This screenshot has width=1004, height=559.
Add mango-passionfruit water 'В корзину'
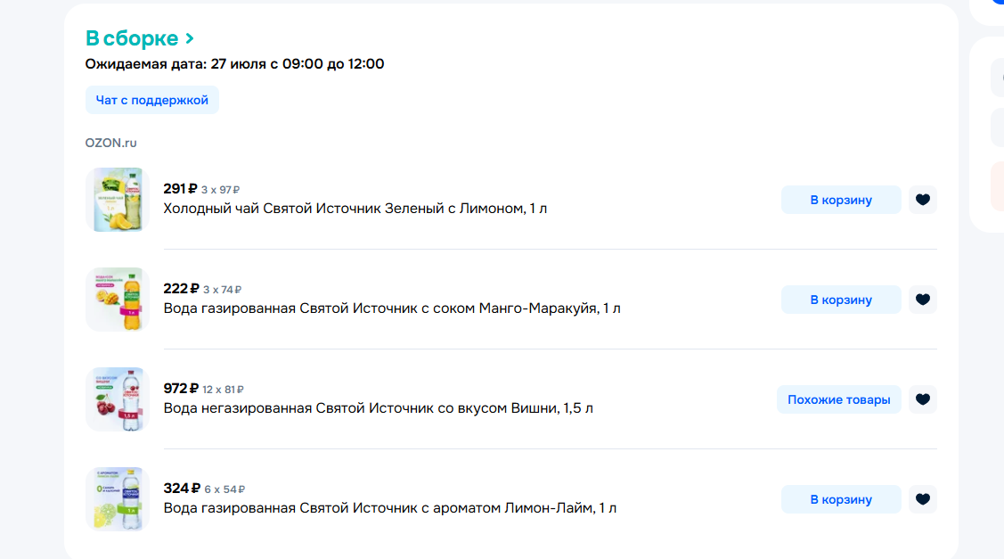841,300
